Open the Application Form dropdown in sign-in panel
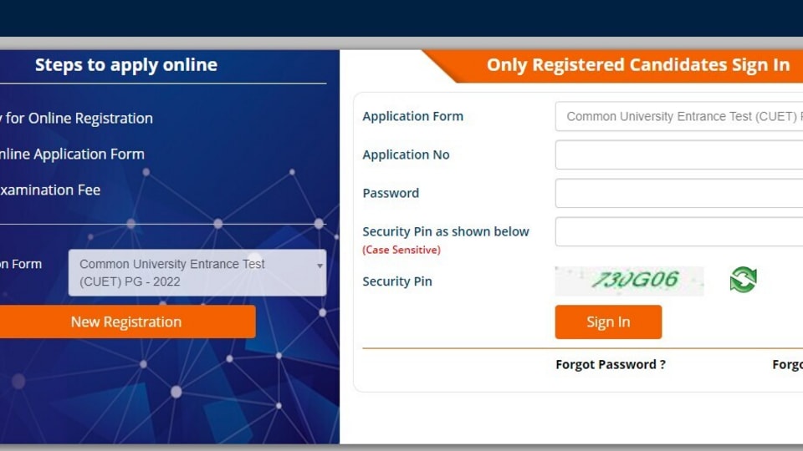Viewport: 803px width, 451px height. 679,117
